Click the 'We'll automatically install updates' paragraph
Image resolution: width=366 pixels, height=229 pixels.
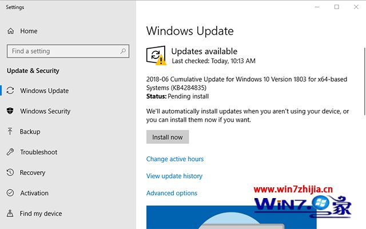[x=248, y=116]
